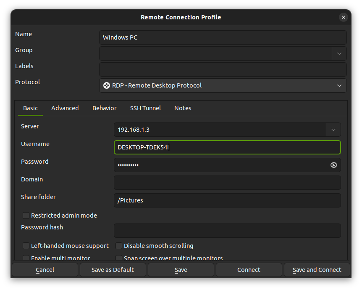Open the Server address dropdown
Screen dimensions: 362x290
(333, 130)
